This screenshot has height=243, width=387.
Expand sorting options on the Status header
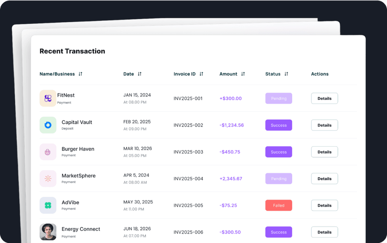[x=287, y=74]
